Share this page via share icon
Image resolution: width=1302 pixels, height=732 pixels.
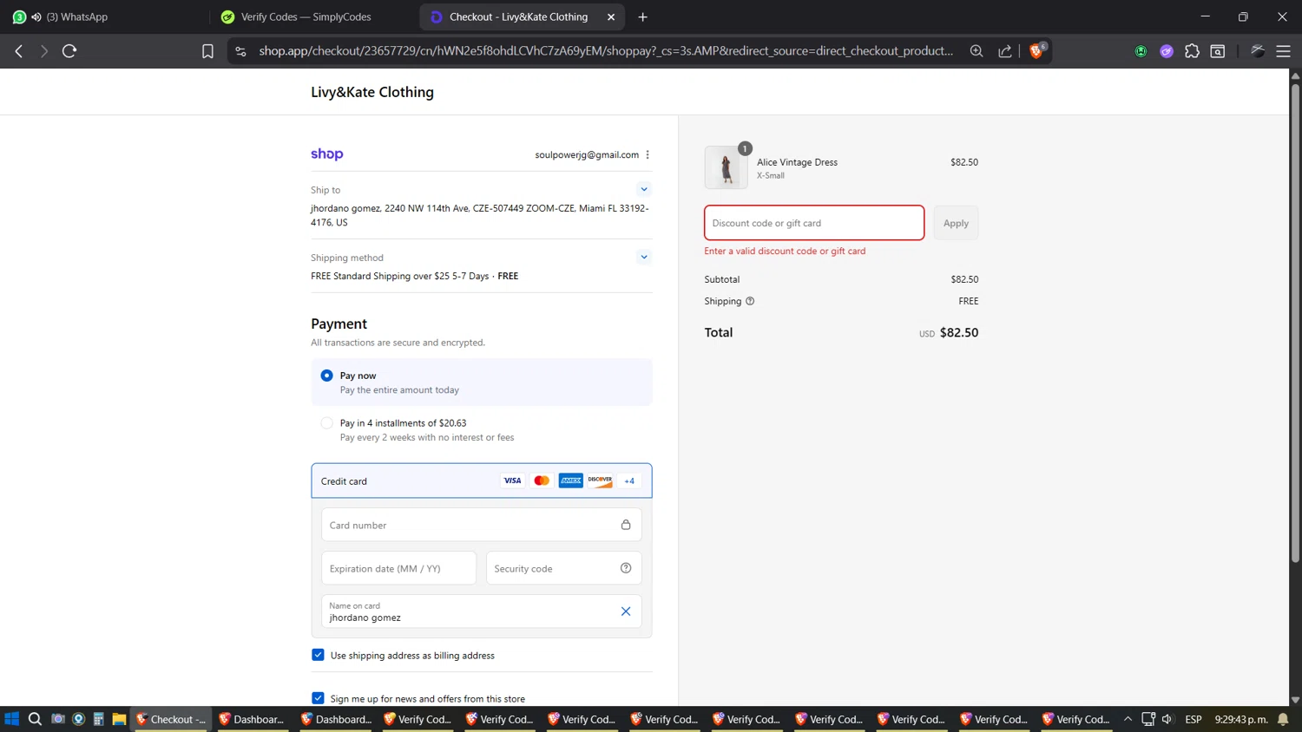click(1005, 51)
